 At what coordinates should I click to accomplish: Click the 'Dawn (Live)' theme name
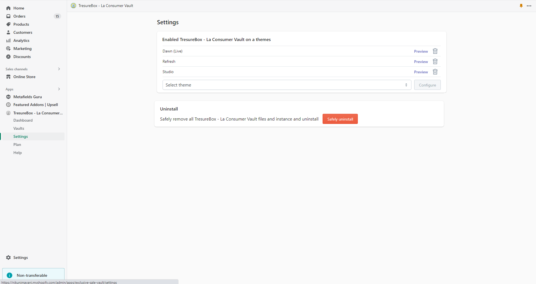[x=172, y=51]
